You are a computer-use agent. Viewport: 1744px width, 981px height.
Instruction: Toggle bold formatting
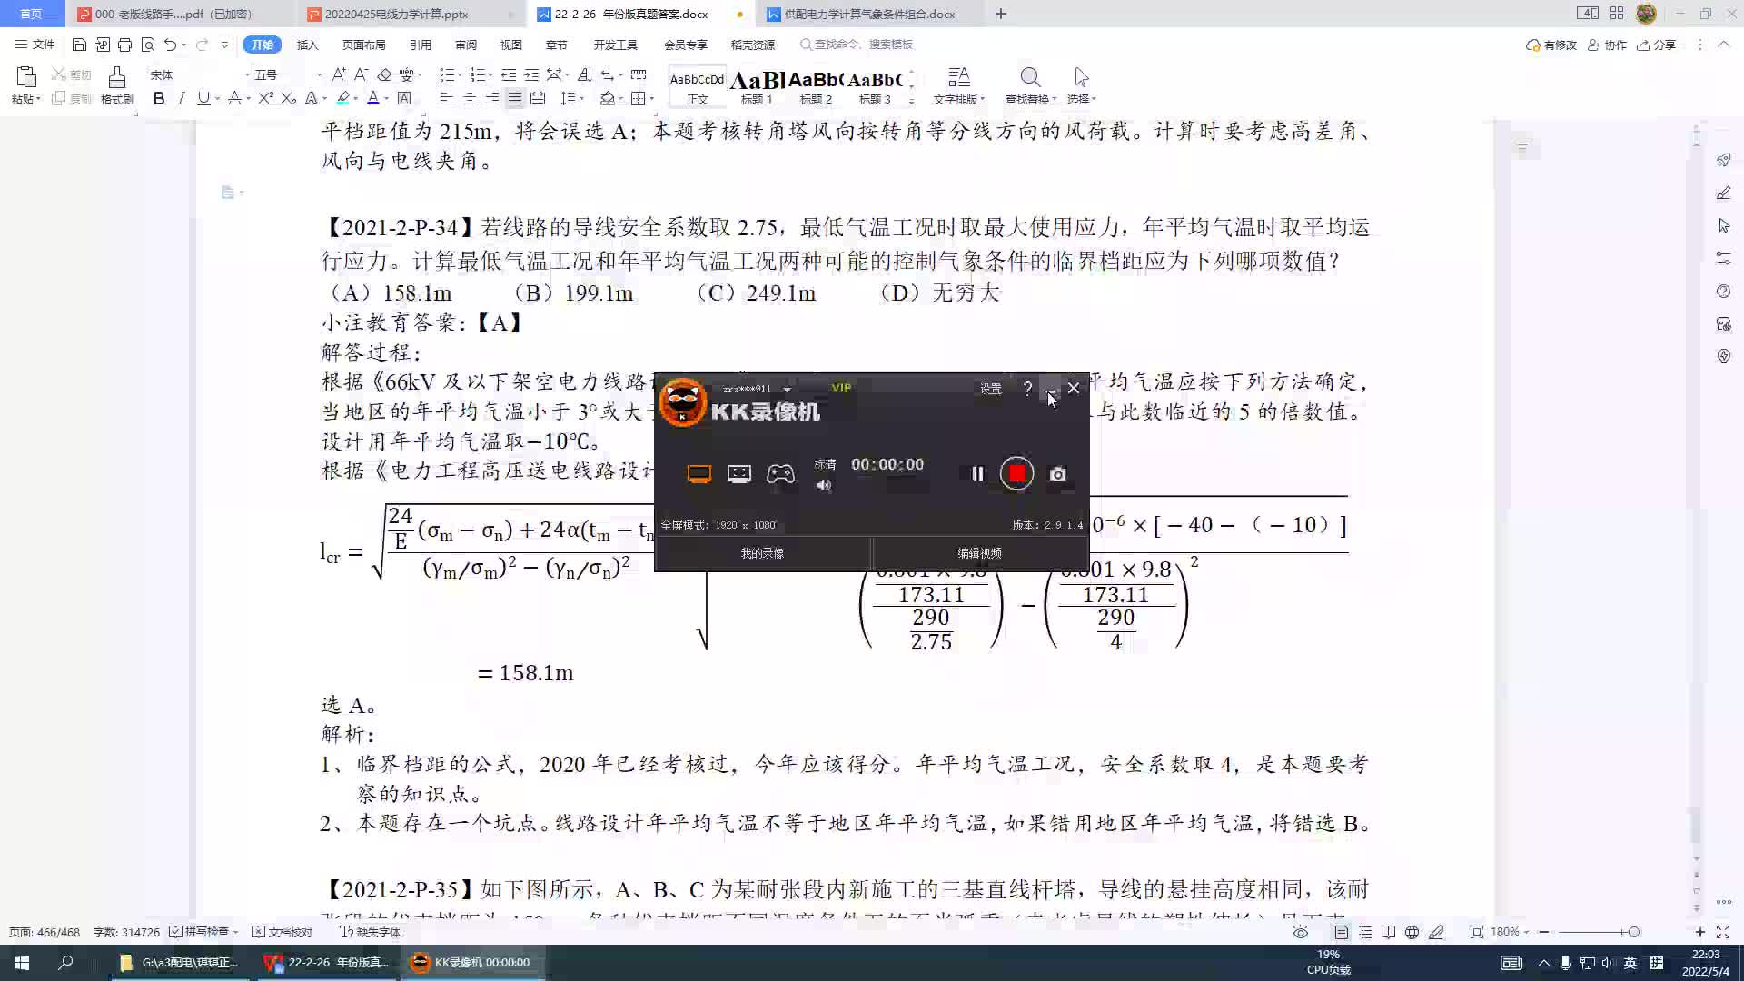tap(159, 98)
